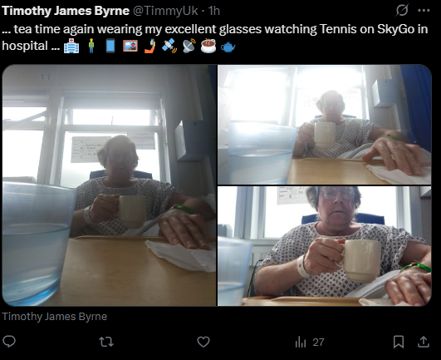Open Timothy James Byrne profile name
441x360 pixels.
pos(66,11)
